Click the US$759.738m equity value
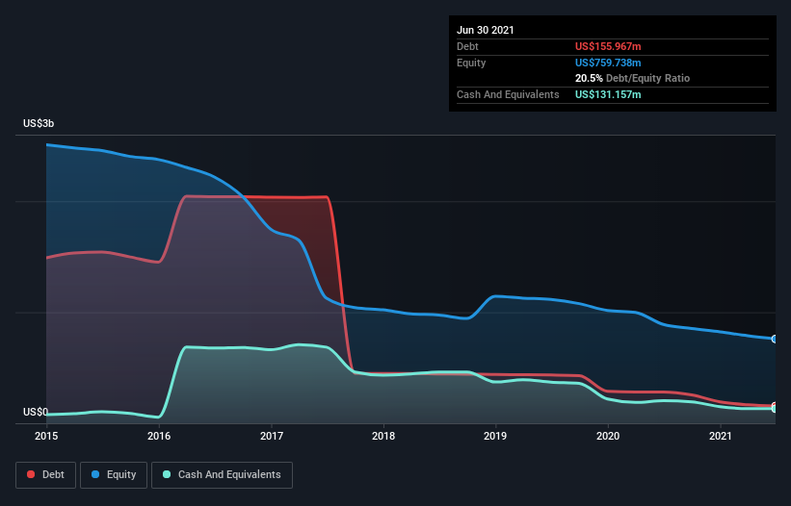Screen dimensions: 791x506 coord(608,63)
